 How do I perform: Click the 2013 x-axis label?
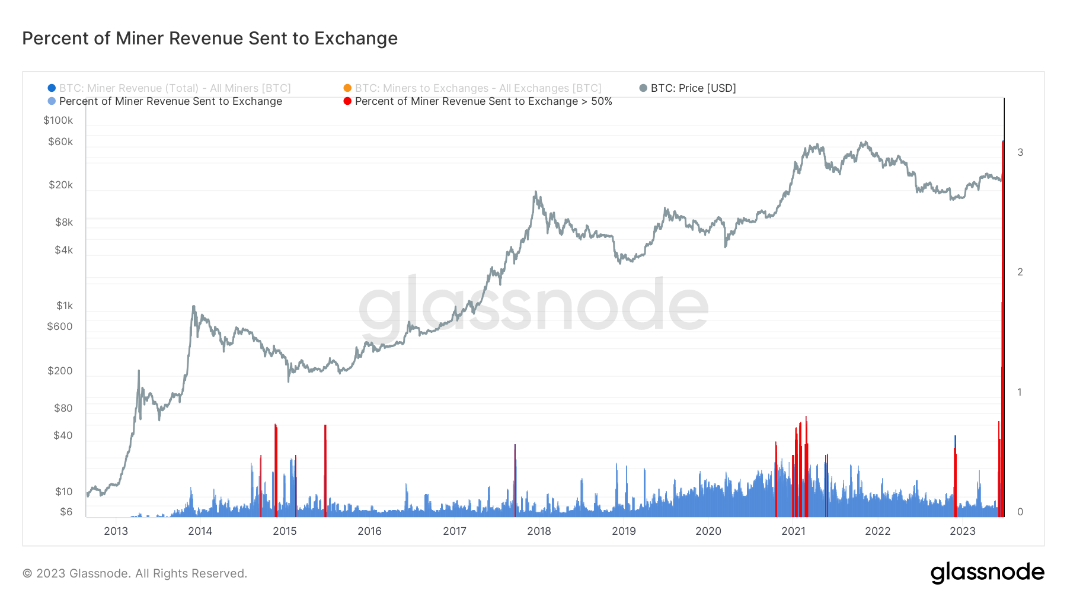116,531
